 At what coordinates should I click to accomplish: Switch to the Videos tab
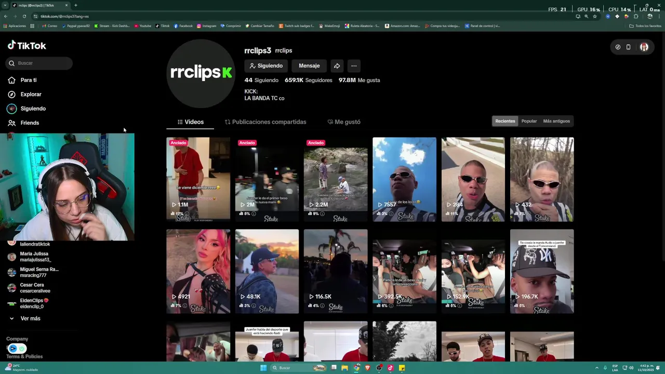(x=190, y=122)
